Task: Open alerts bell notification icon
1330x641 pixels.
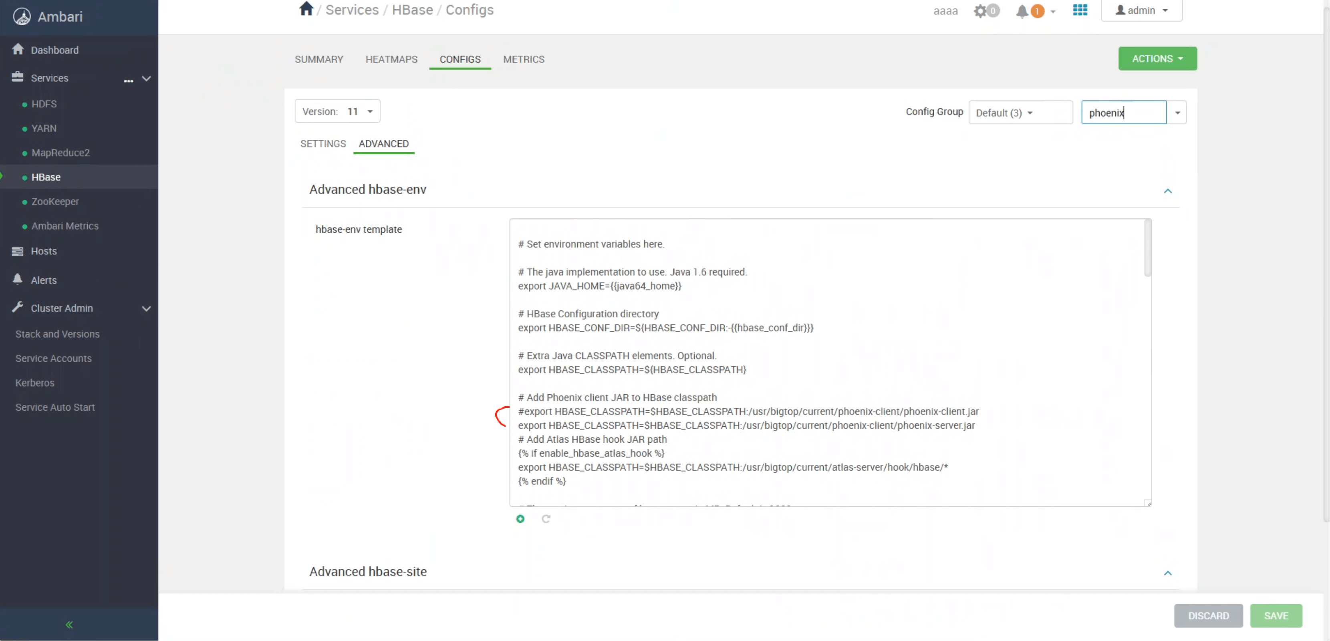Action: tap(1022, 11)
